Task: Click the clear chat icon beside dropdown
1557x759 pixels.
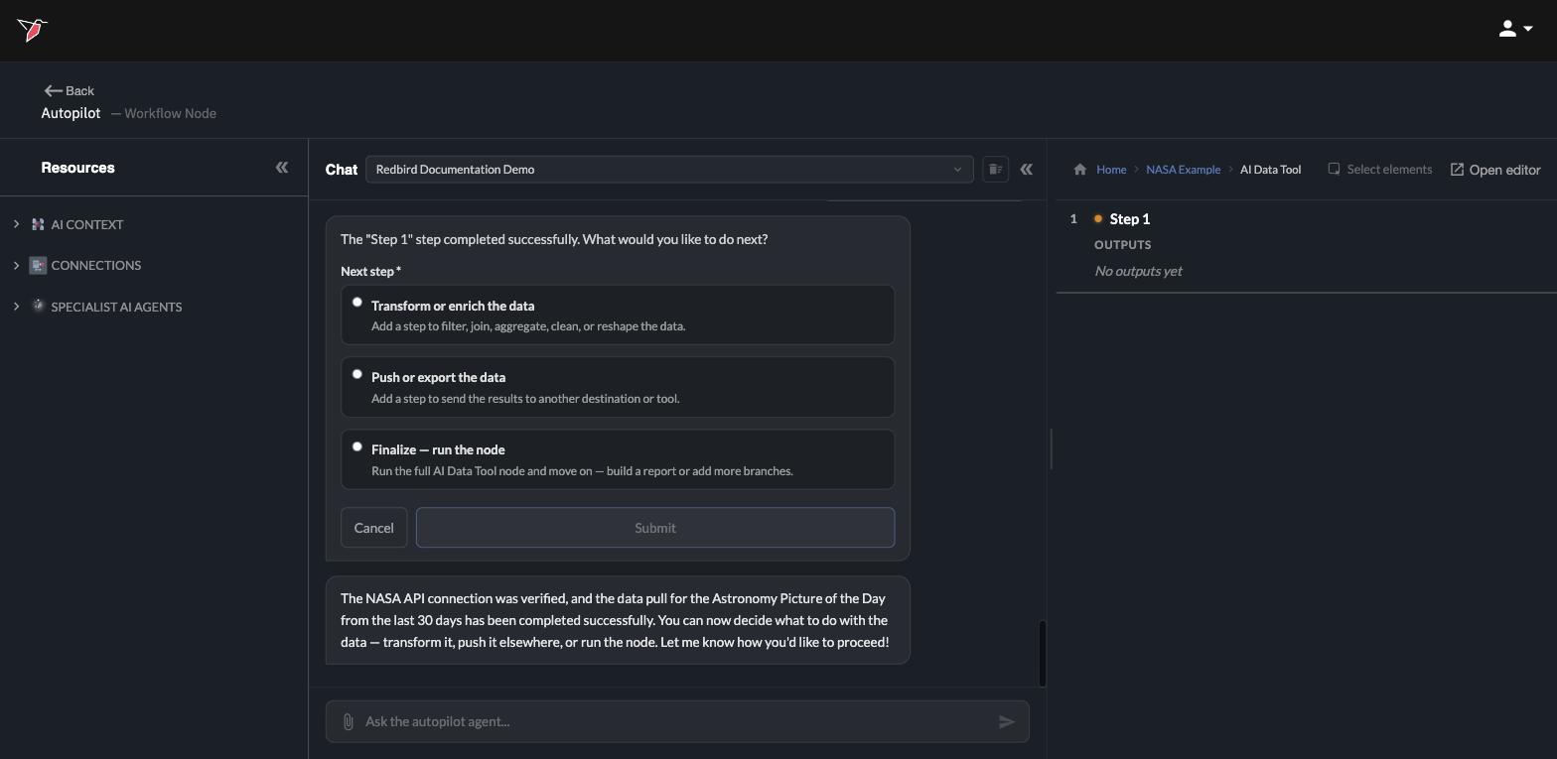Action: coord(995,169)
